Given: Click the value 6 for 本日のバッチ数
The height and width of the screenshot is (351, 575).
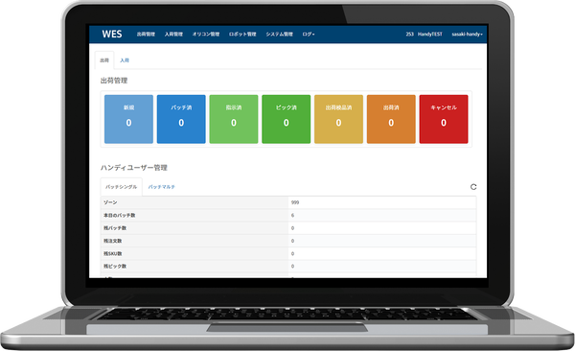Looking at the screenshot, I should [x=292, y=215].
